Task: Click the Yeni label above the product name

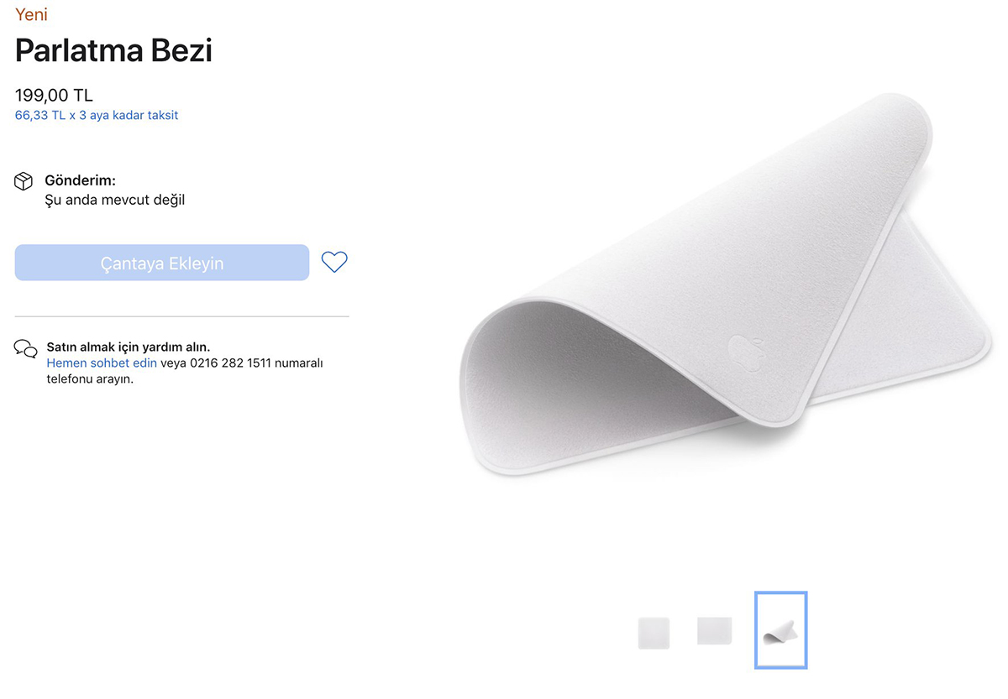Action: (30, 14)
